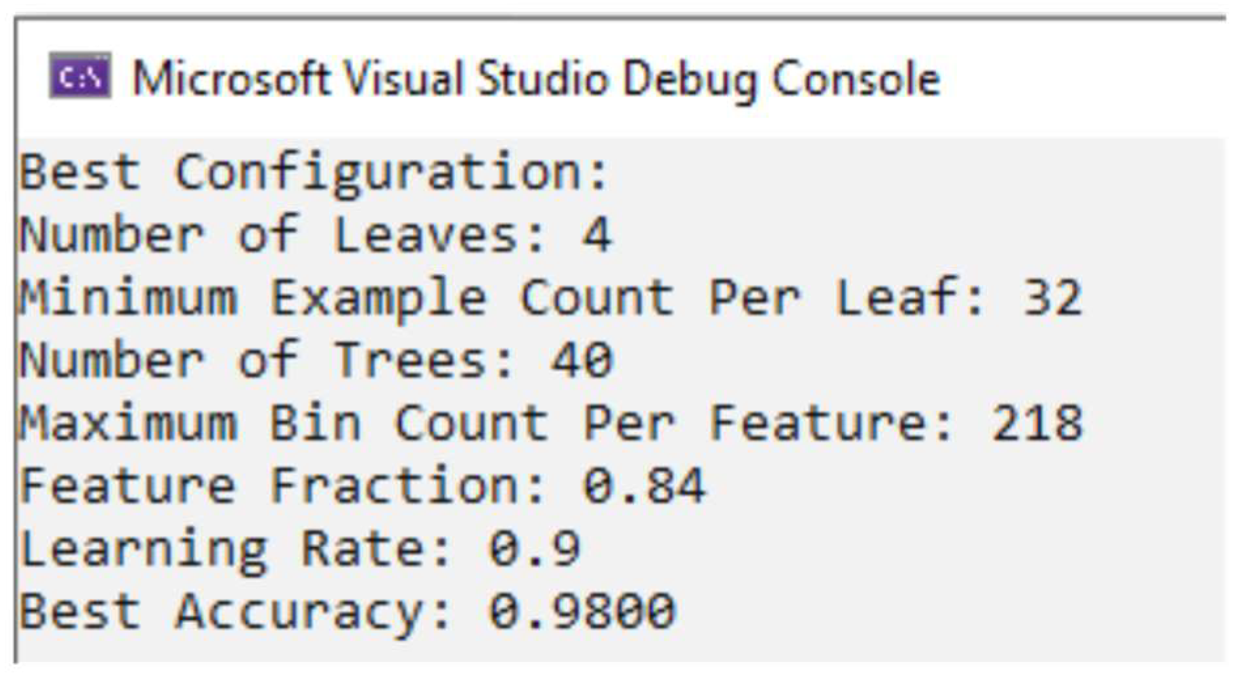Click the leaves value 4

pyautogui.click(x=597, y=235)
